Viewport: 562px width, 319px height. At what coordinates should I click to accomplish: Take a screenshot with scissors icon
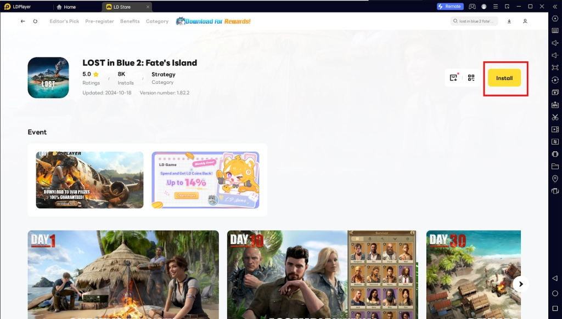(555, 117)
